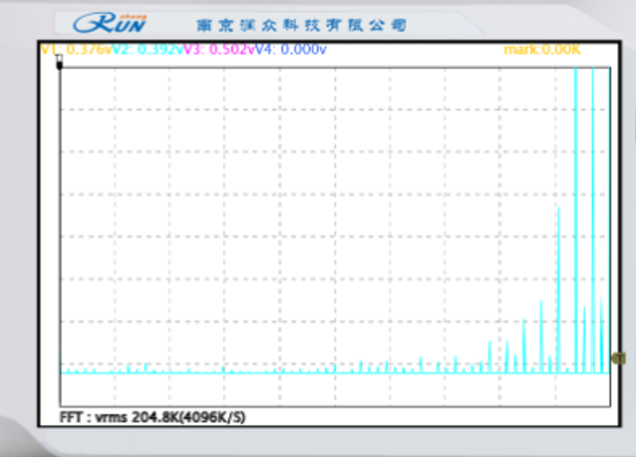Click the Chinese company name in header
636x457 pixels.
point(301,26)
